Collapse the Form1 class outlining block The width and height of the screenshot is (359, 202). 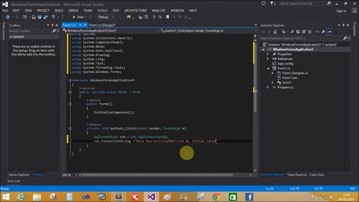click(70, 92)
